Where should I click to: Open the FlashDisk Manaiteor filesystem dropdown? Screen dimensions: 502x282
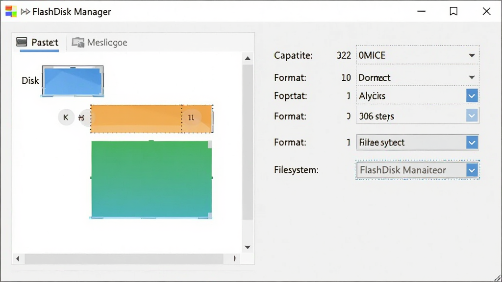point(418,170)
